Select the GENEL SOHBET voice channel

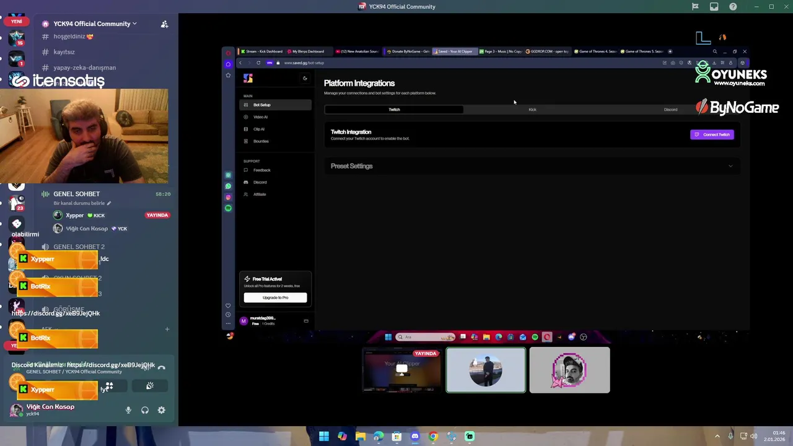(76, 194)
